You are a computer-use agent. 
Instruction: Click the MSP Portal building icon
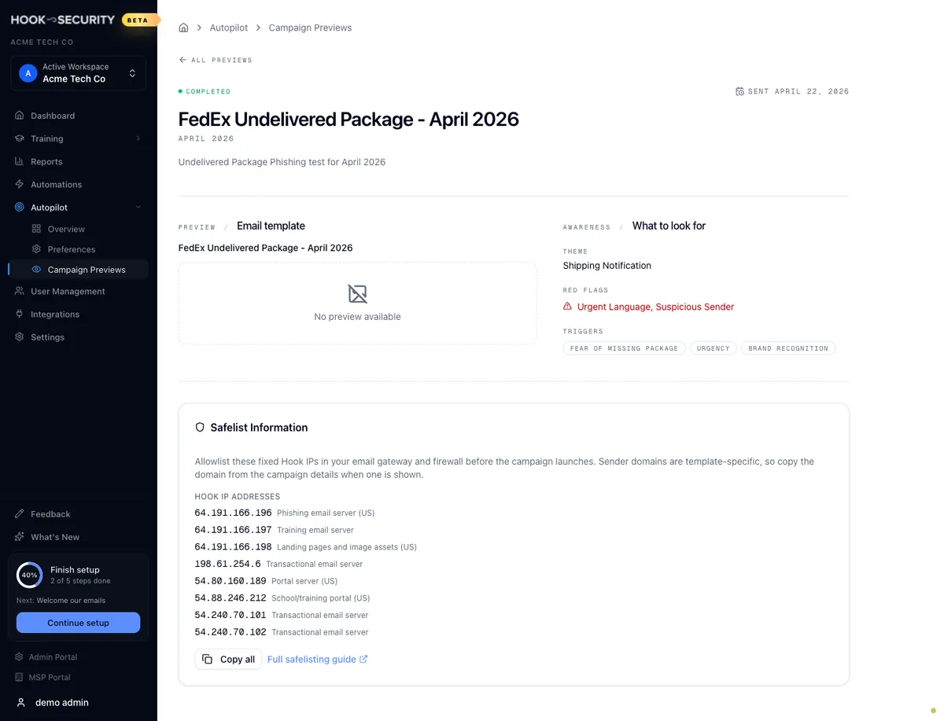(20, 677)
